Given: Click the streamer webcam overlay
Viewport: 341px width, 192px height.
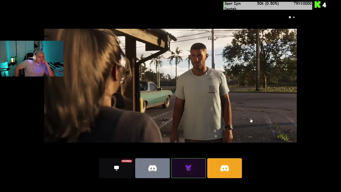Looking at the screenshot, I should [32, 59].
